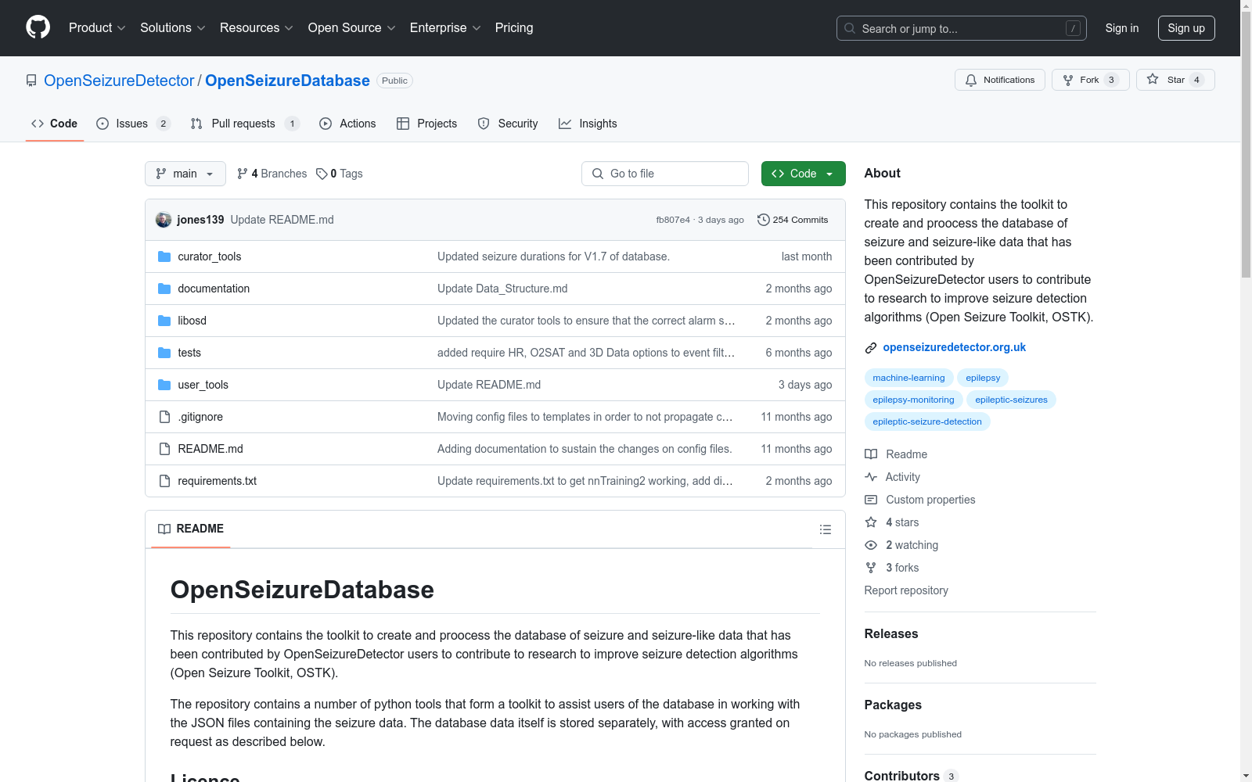Viewport: 1252px width, 782px height.
Task: Open the machine-learning topic tag
Action: [x=908, y=378]
